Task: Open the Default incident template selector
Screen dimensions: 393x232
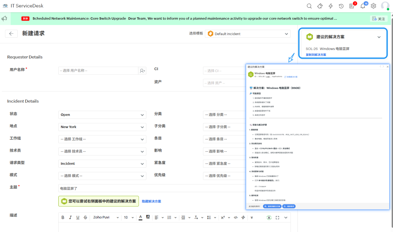Action: tap(248, 33)
